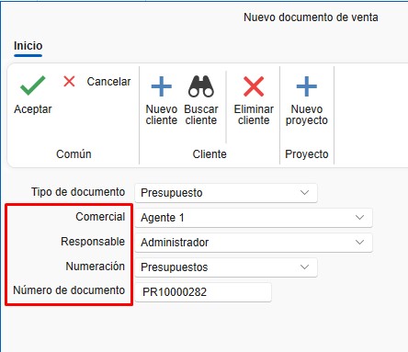Screen dimensions: 408x352
Task: Switch to the Inicio tab
Action: [28, 46]
